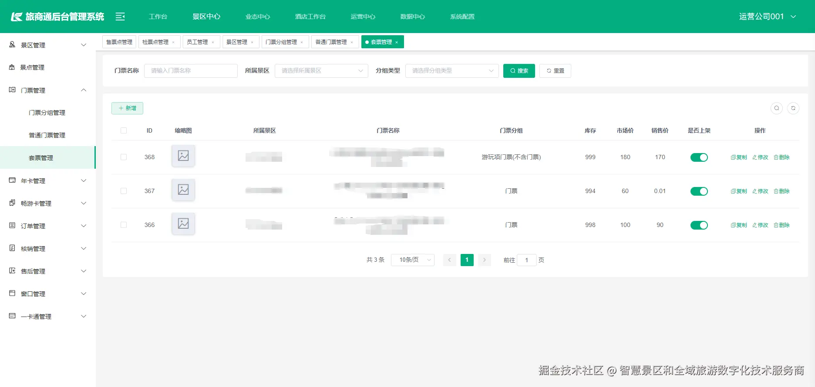Screen dimensions: 815x387
Task: Select all rows with header checkbox
Action: click(x=124, y=130)
